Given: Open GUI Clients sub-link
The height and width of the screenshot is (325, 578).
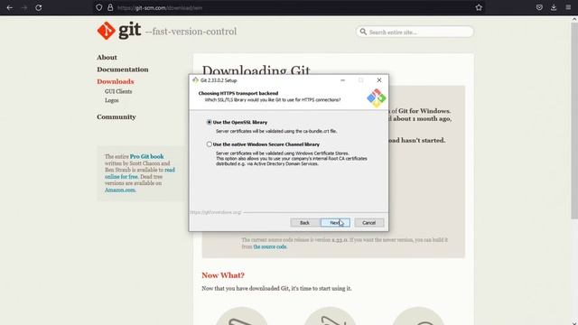Looking at the screenshot, I should pos(118,91).
